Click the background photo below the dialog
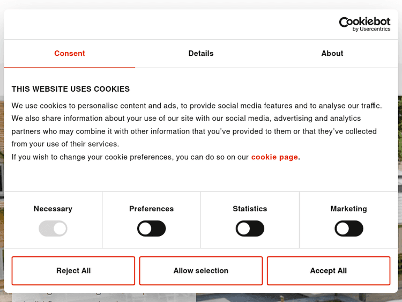This screenshot has height=302, width=402. 300,297
